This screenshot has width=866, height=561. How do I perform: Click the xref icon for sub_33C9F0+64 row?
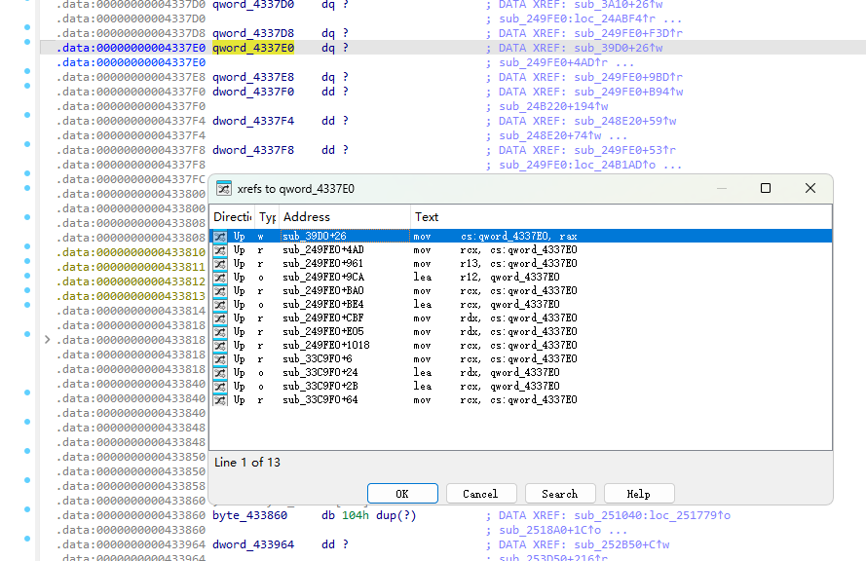click(220, 399)
